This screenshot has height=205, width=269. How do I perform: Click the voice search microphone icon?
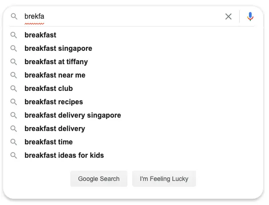coord(250,16)
